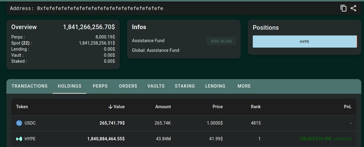Click HYPE price 41.99$
The image size is (364, 147).
point(216,139)
